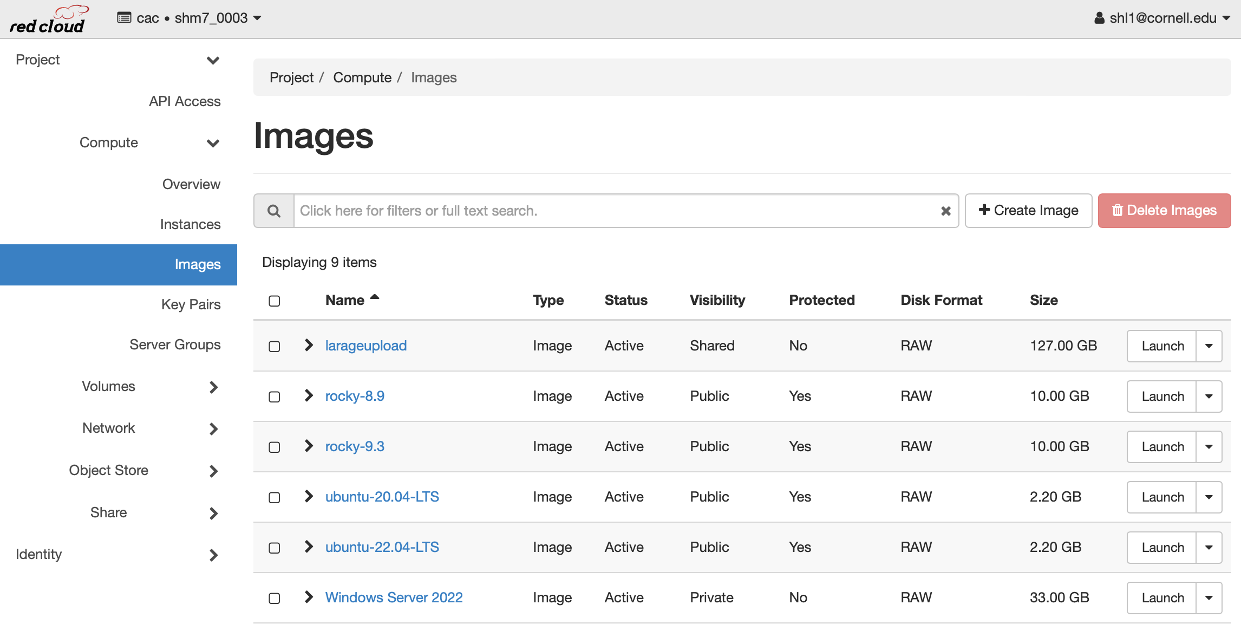Open the Windows Server 2022 image link

(x=394, y=597)
